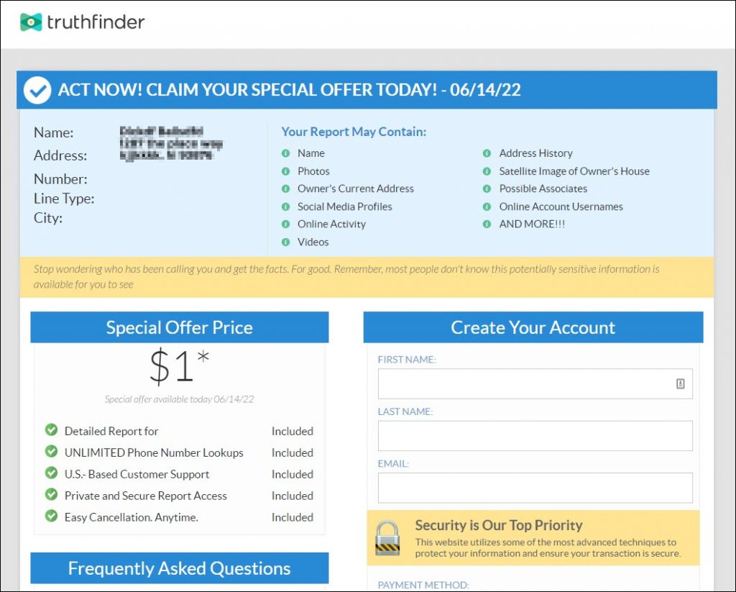Click the Your Report May Contain heading
The height and width of the screenshot is (592, 736).
[x=354, y=132]
